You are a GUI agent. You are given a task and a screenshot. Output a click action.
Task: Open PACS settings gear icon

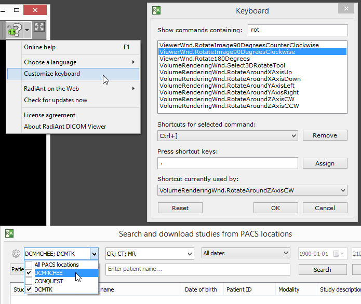[16, 254]
